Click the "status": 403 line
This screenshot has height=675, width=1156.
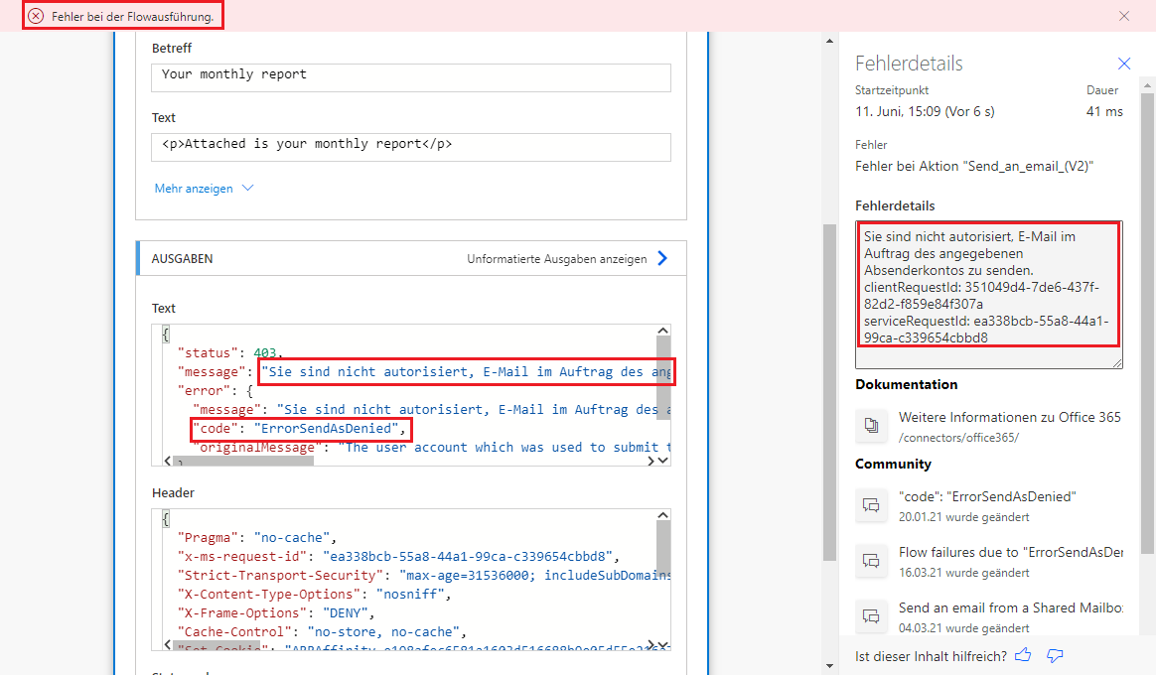(230, 353)
